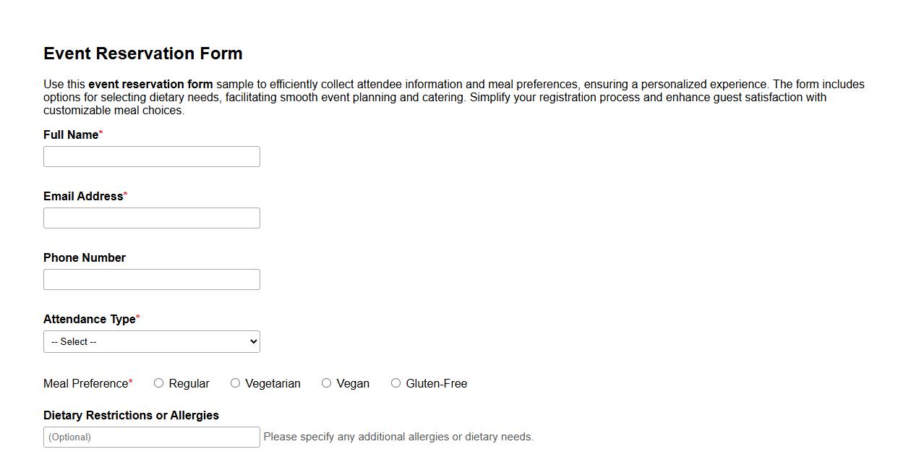The image size is (924, 470).
Task: Select the Regular meal preference
Action: point(159,383)
